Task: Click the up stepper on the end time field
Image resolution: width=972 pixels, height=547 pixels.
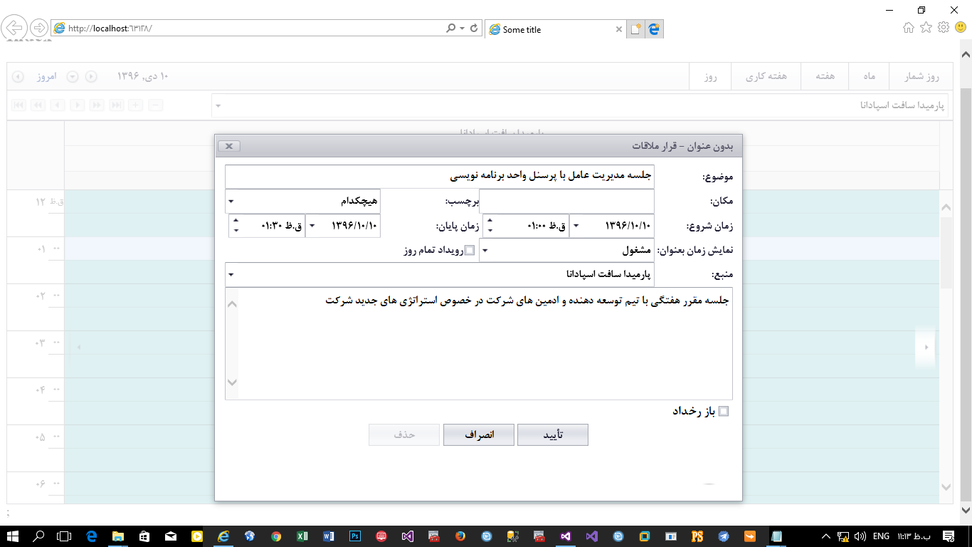Action: (236, 221)
